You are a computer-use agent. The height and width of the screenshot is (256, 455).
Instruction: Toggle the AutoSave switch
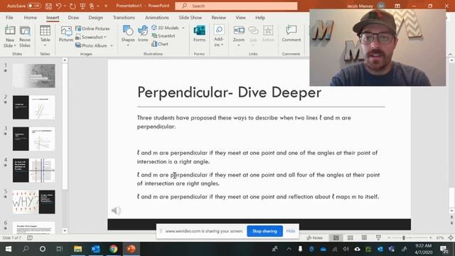pos(34,6)
